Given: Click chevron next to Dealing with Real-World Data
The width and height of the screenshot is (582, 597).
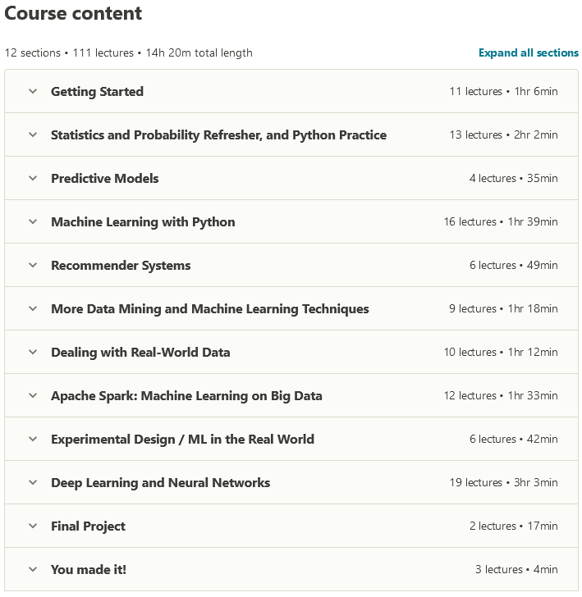Looking at the screenshot, I should [x=33, y=352].
